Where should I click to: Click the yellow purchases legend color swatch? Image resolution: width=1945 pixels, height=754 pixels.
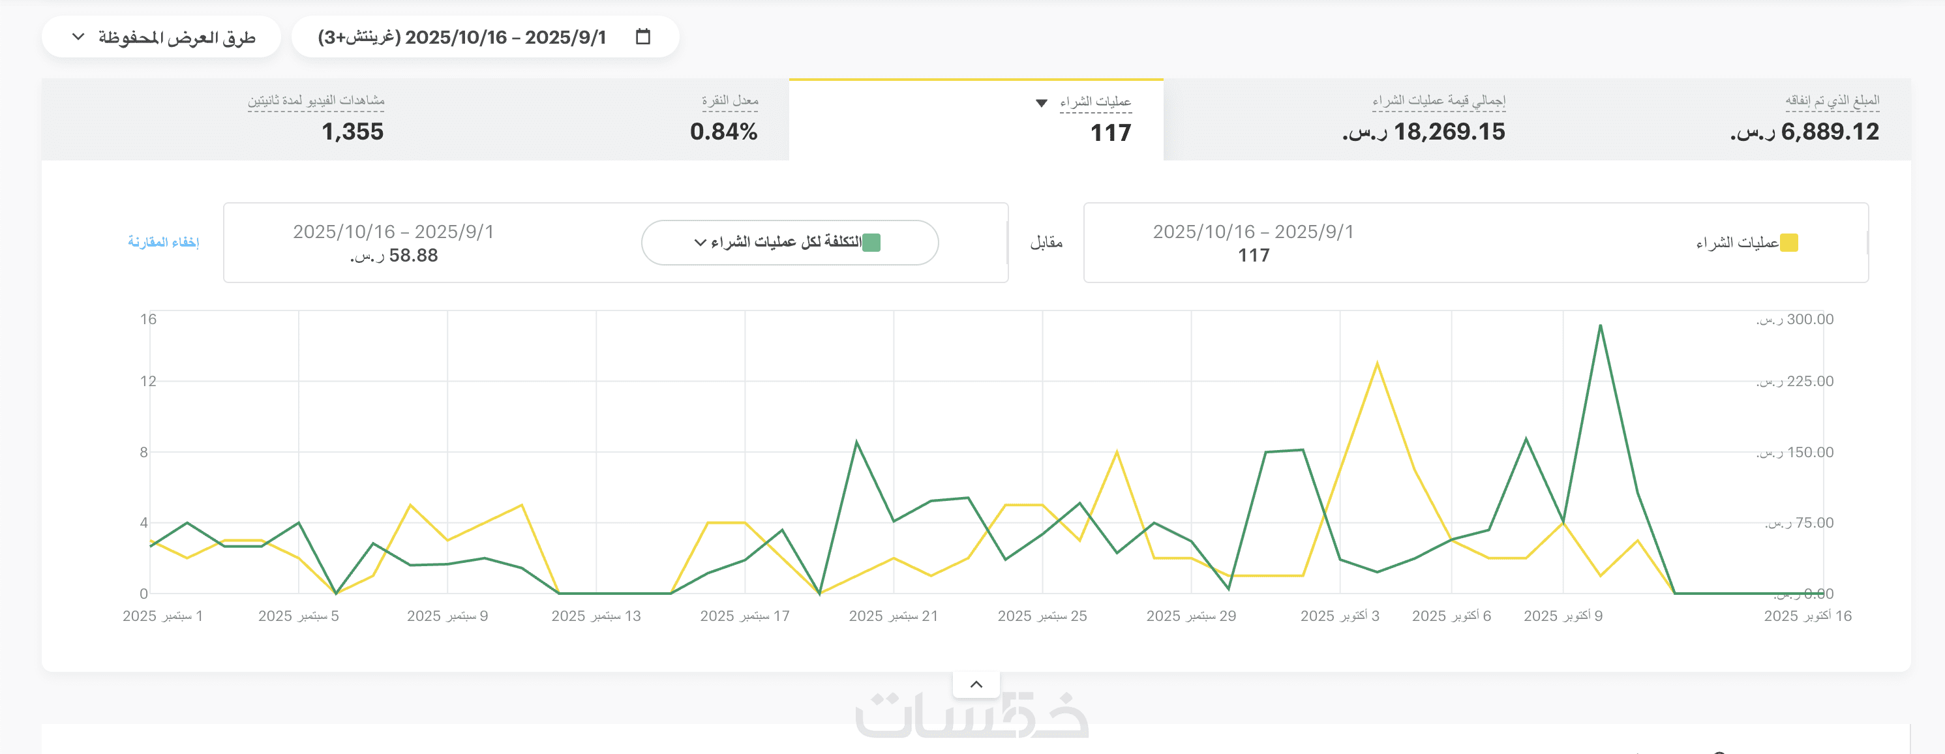pos(1788,242)
